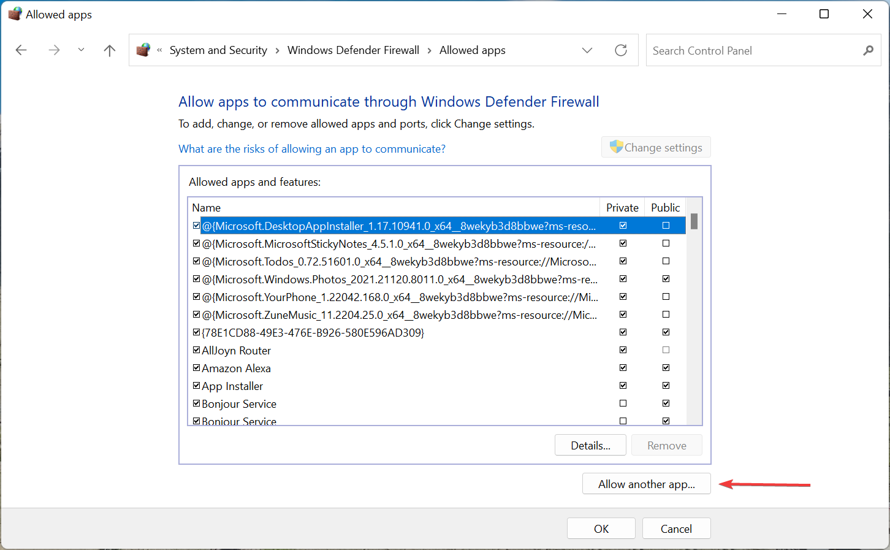Show hidden breadcrumb levels via double chevron
Screen dimensions: 890x550
pos(159,50)
